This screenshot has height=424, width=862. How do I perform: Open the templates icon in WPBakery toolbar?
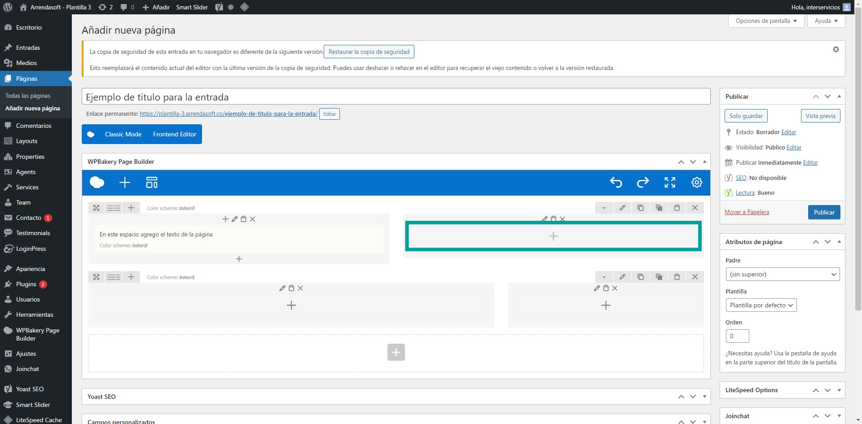pos(152,183)
